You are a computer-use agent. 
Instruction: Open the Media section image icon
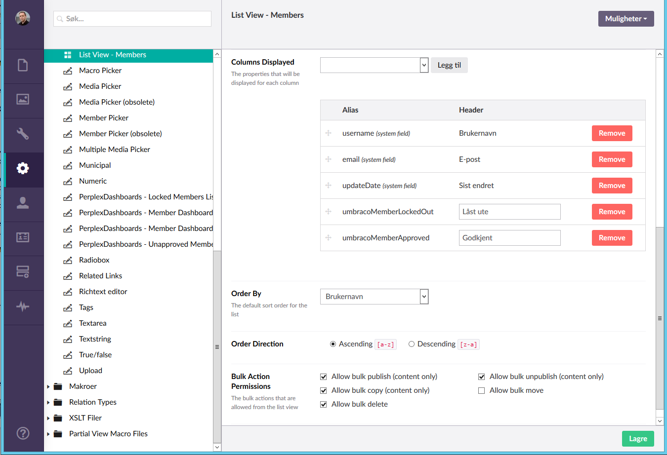pos(23,99)
